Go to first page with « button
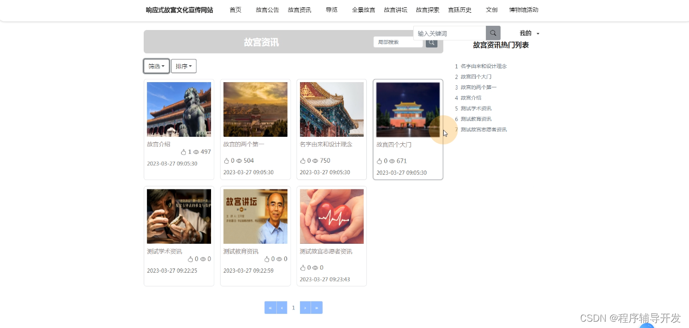Screen dimensions: 689x328 point(270,307)
